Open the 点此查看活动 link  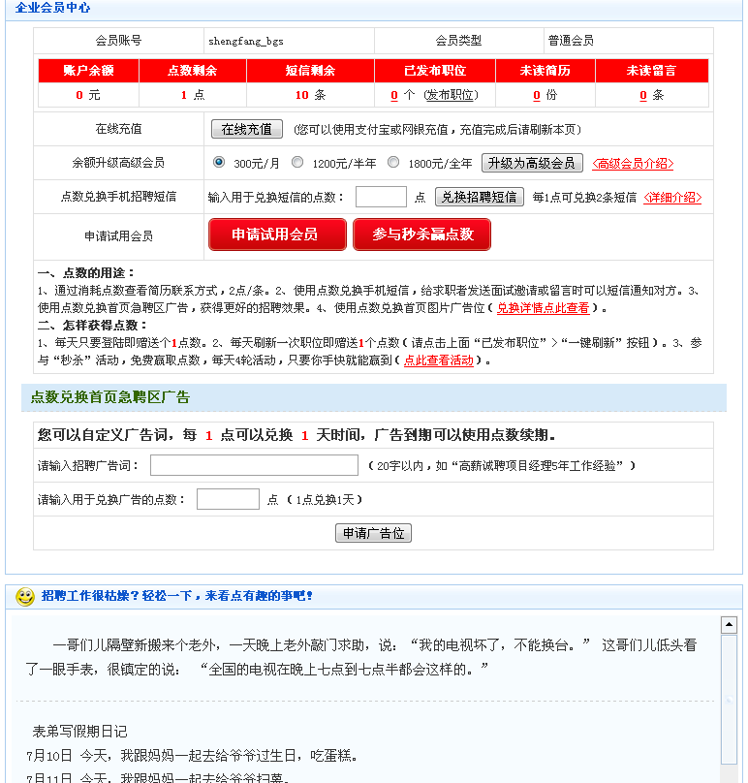click(439, 360)
